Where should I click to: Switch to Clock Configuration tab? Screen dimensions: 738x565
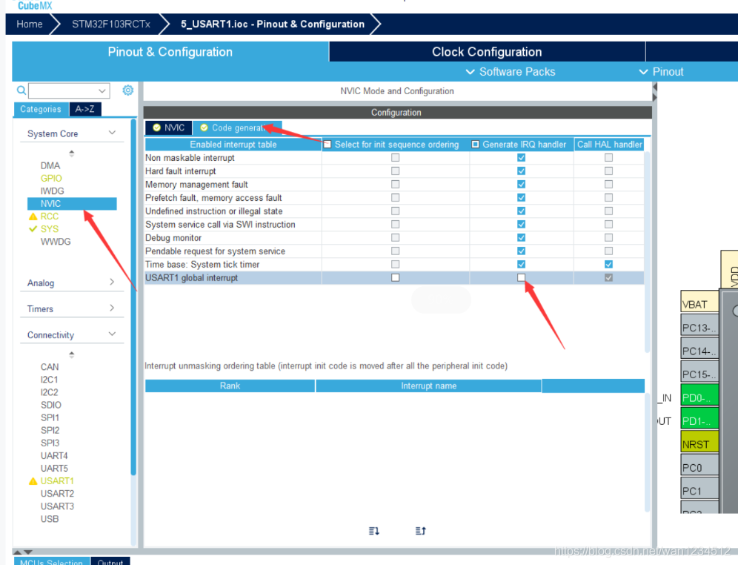click(x=487, y=52)
